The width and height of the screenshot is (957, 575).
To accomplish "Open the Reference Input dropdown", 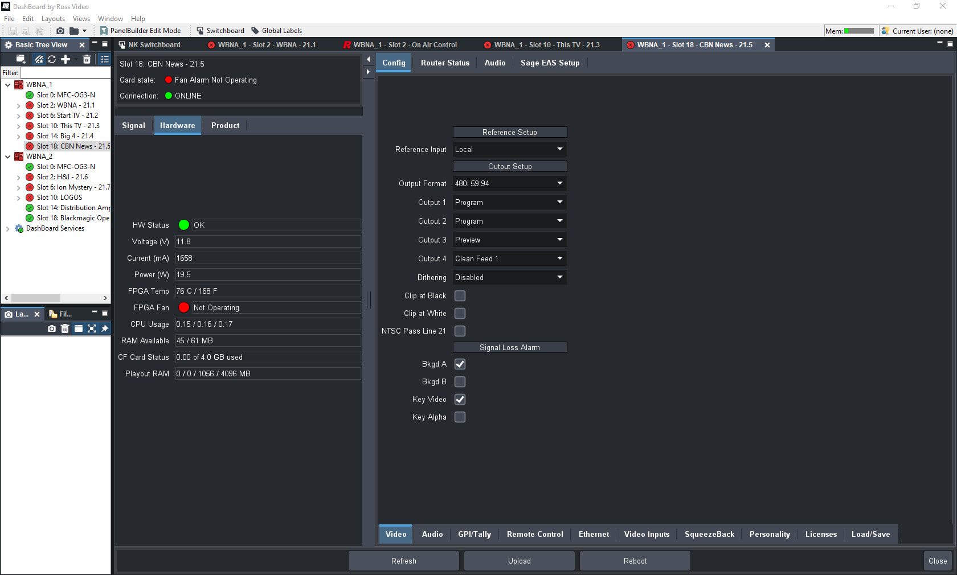I will point(510,149).
